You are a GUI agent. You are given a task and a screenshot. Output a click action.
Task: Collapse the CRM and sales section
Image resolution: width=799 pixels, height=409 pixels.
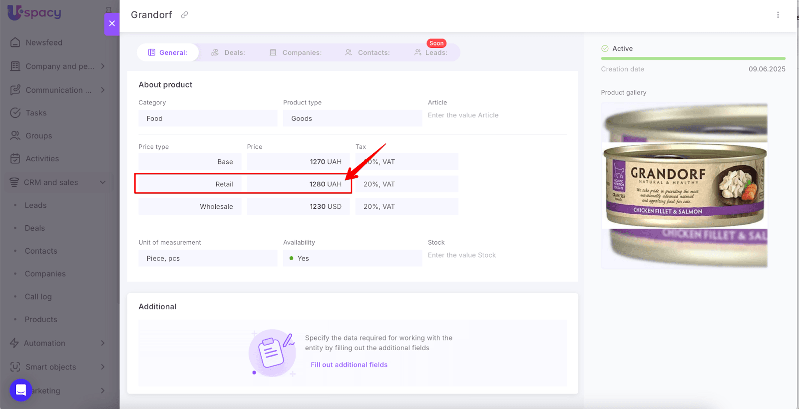[103, 182]
